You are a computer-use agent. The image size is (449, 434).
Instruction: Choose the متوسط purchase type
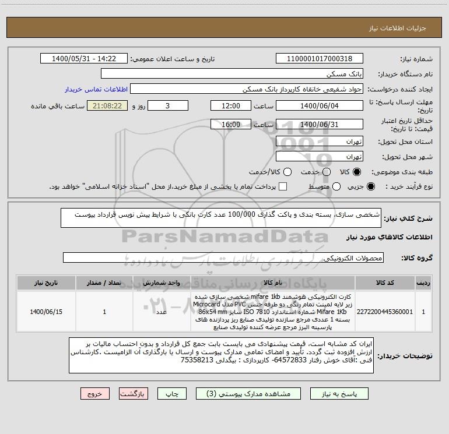(336, 186)
